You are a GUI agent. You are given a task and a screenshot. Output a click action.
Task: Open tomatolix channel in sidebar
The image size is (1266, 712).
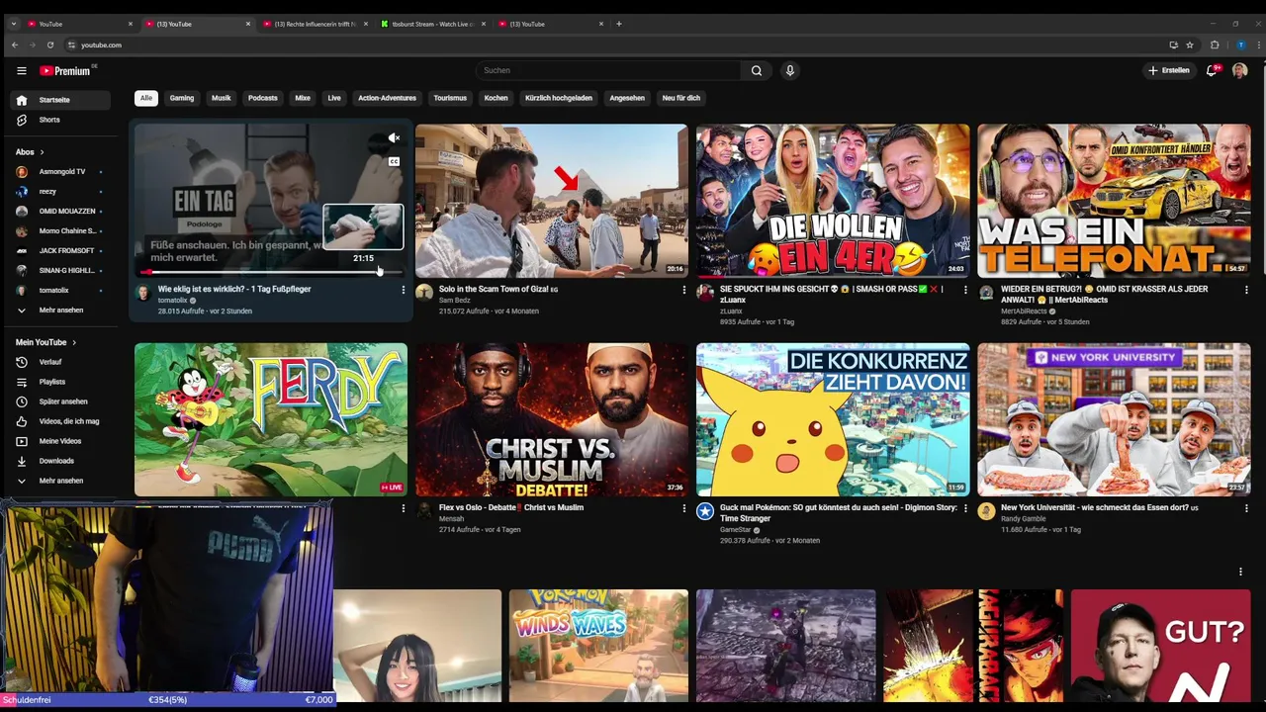click(61, 291)
